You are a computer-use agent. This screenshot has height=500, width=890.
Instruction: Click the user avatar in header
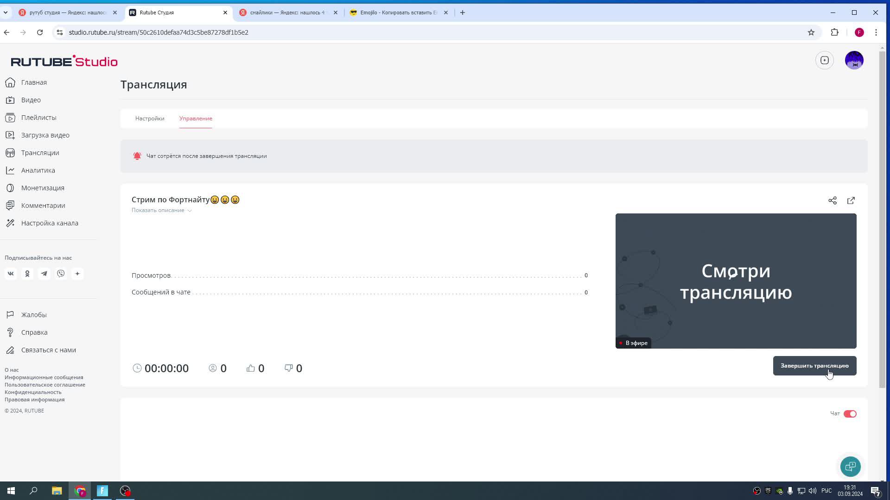854,60
